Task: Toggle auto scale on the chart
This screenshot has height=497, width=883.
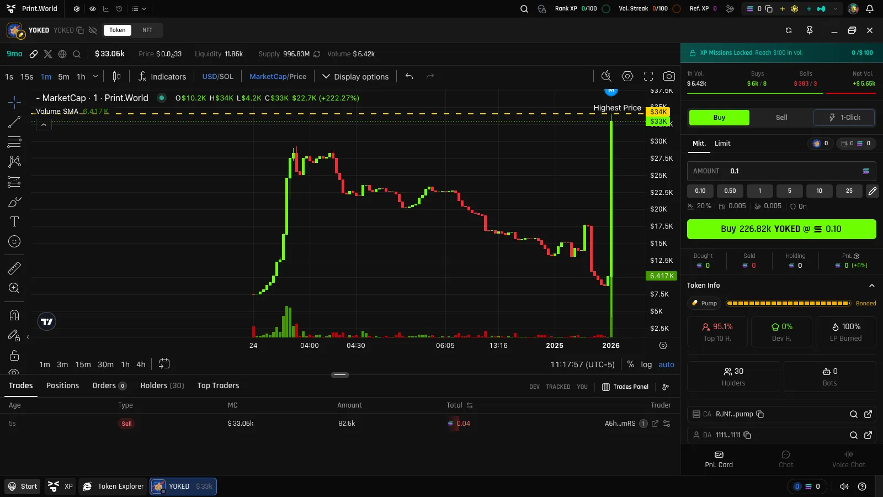Action: pyautogui.click(x=667, y=364)
